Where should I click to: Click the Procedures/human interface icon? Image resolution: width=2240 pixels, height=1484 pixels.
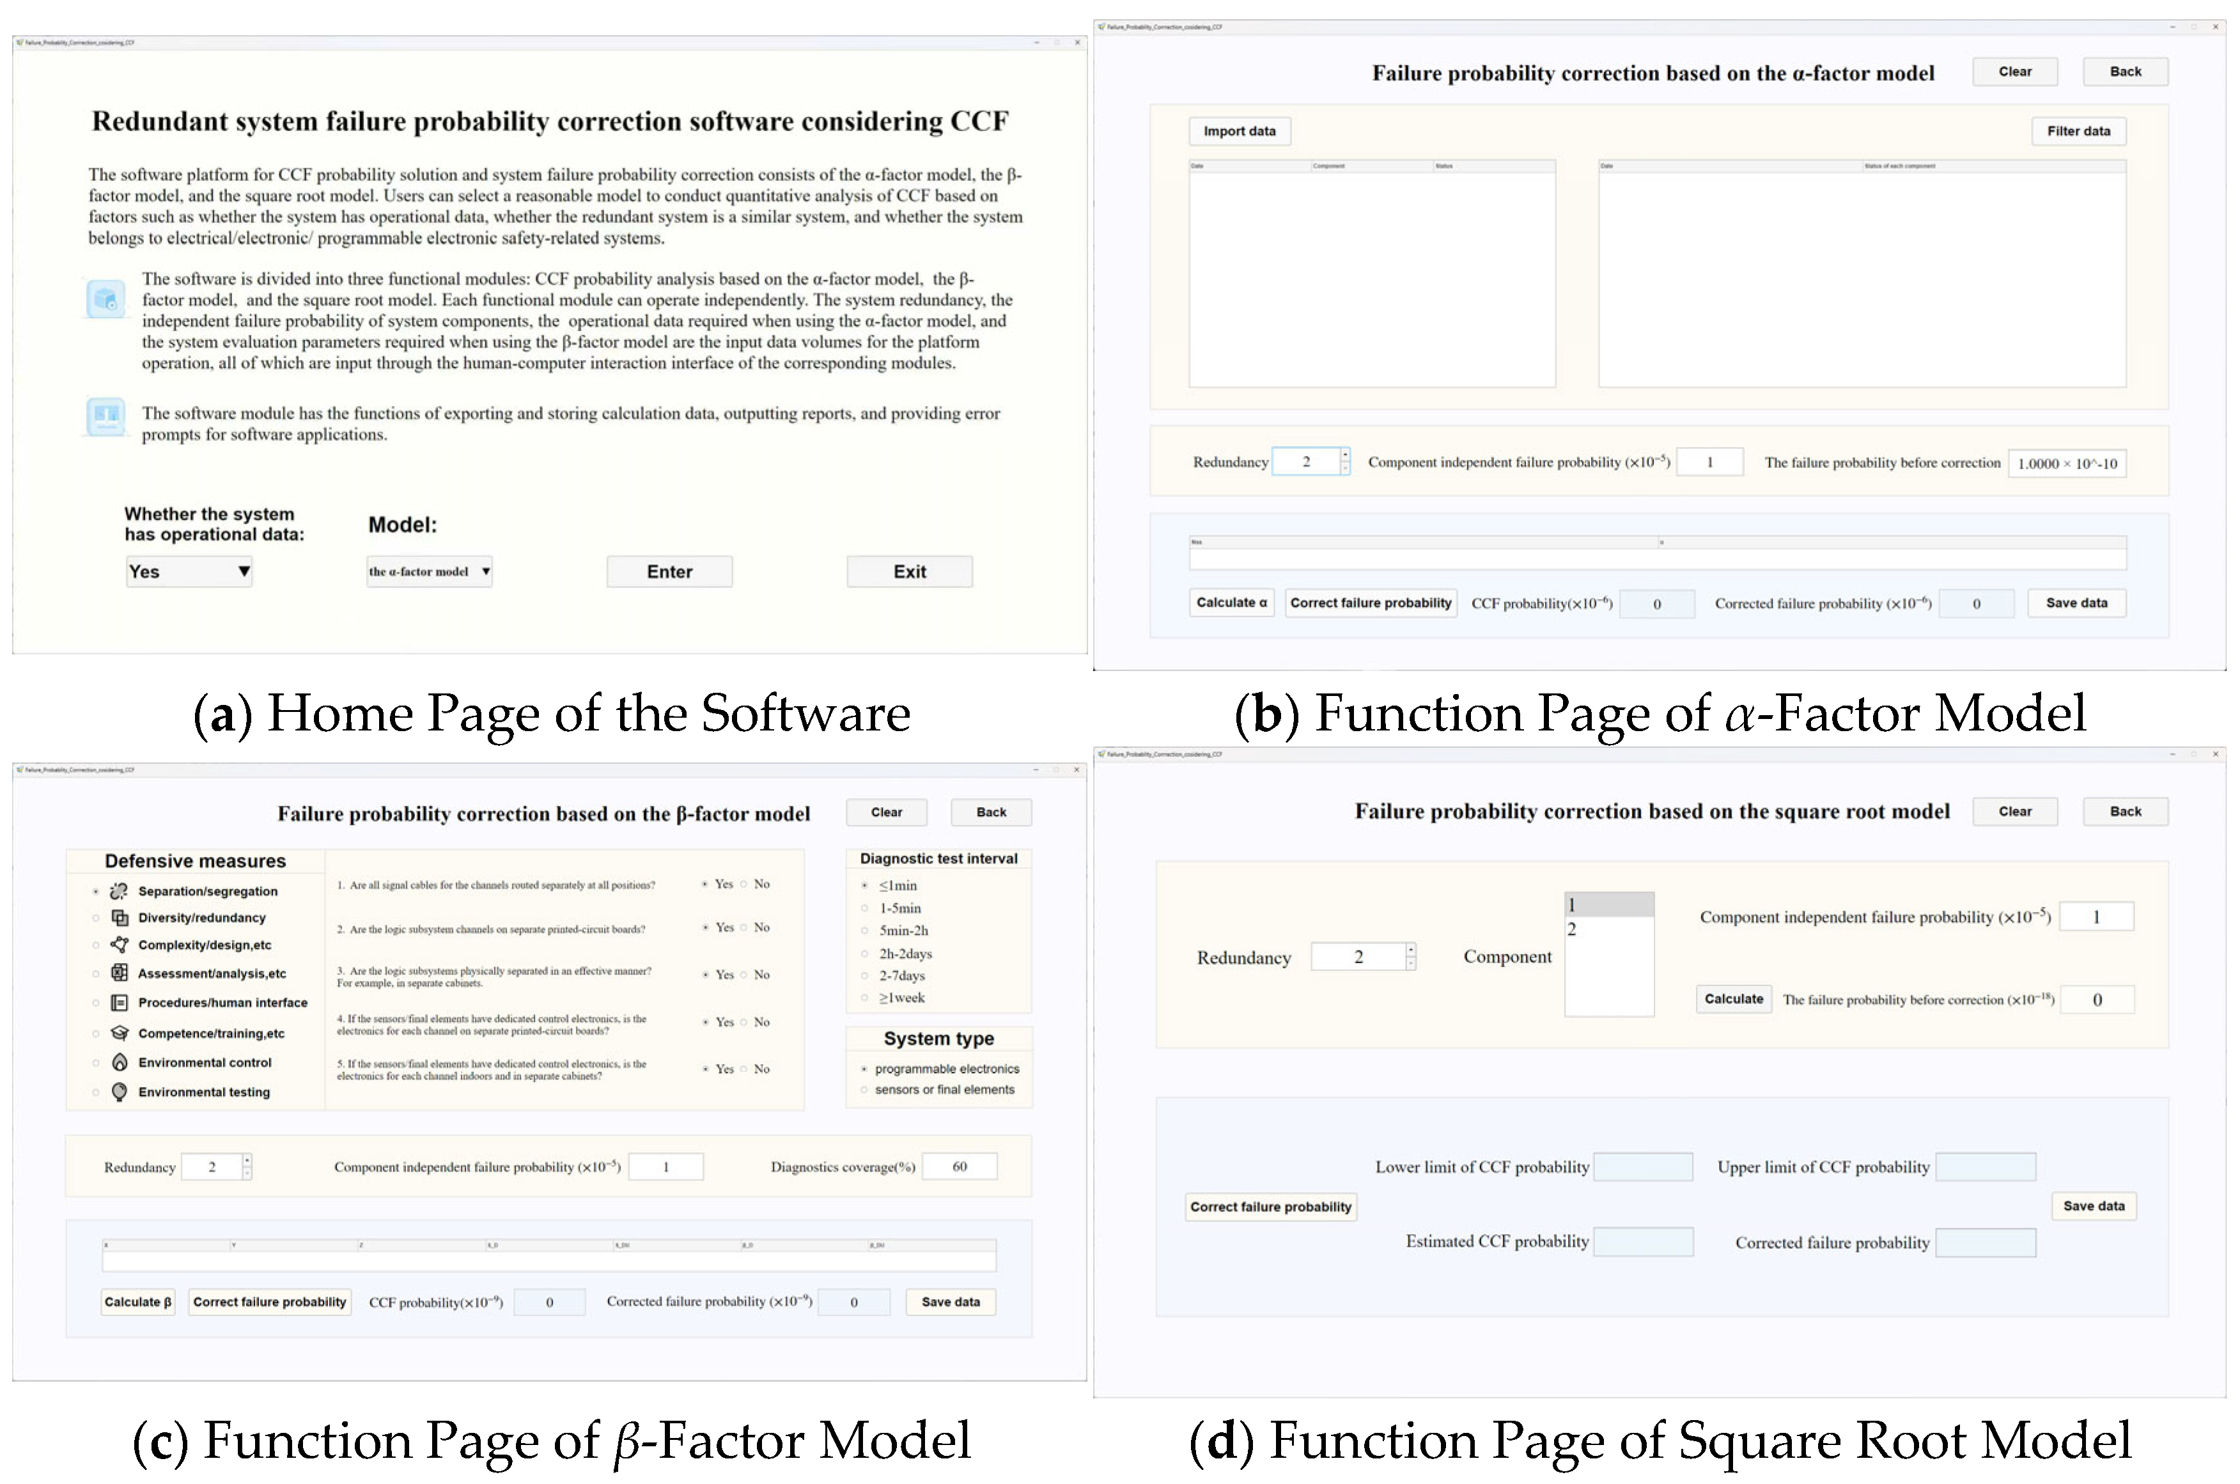point(120,1003)
